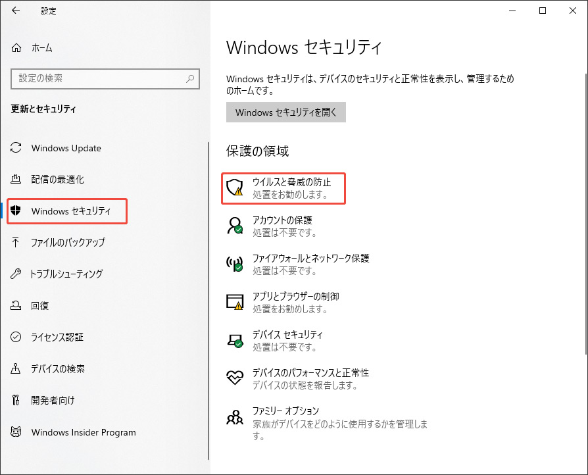
Task: Select the Delivery Optimization icon
Action: tap(16, 180)
